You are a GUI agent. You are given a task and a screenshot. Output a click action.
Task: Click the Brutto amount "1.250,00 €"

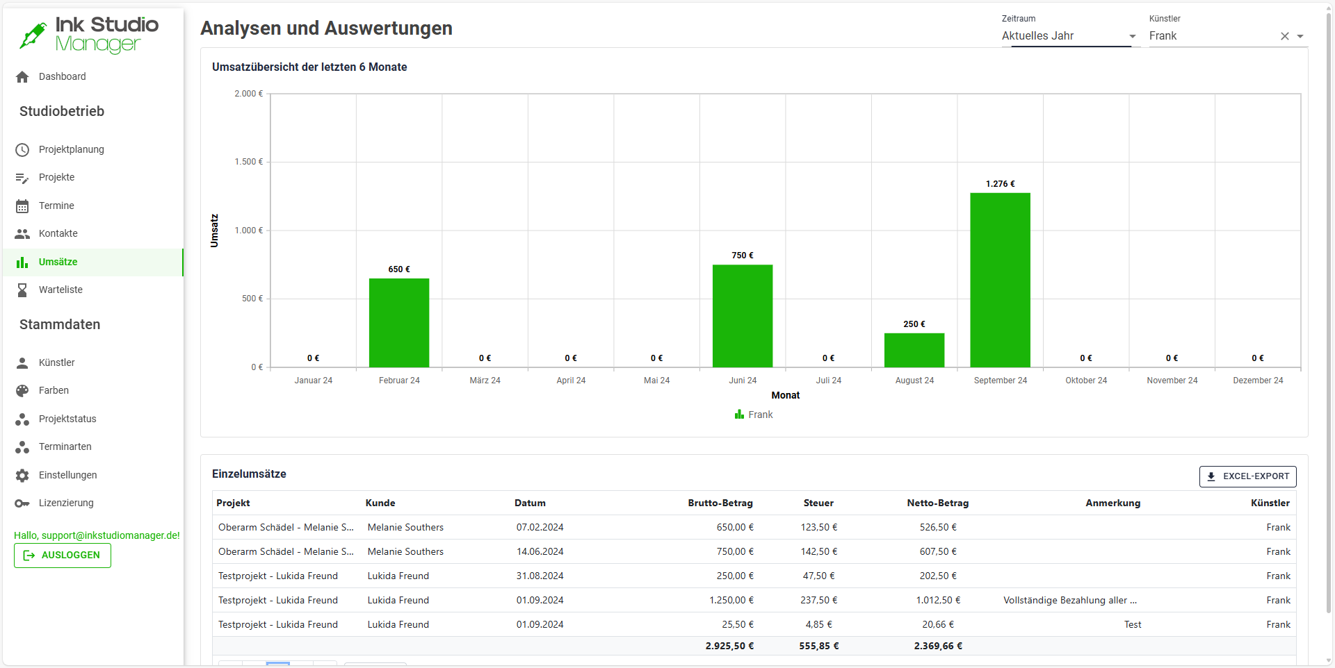pyautogui.click(x=731, y=601)
